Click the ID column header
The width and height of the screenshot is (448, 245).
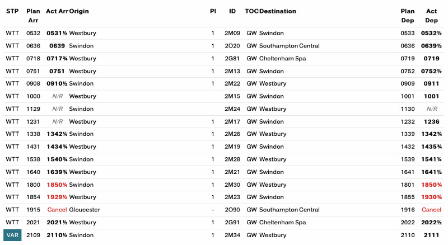[232, 11]
